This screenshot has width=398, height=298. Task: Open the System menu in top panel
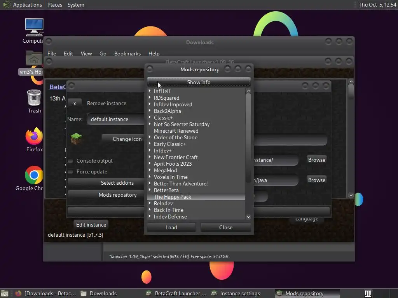point(76,5)
